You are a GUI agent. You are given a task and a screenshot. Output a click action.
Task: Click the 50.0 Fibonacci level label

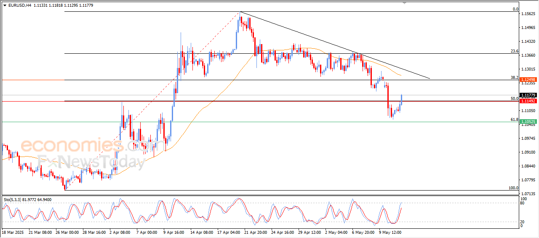point(514,99)
